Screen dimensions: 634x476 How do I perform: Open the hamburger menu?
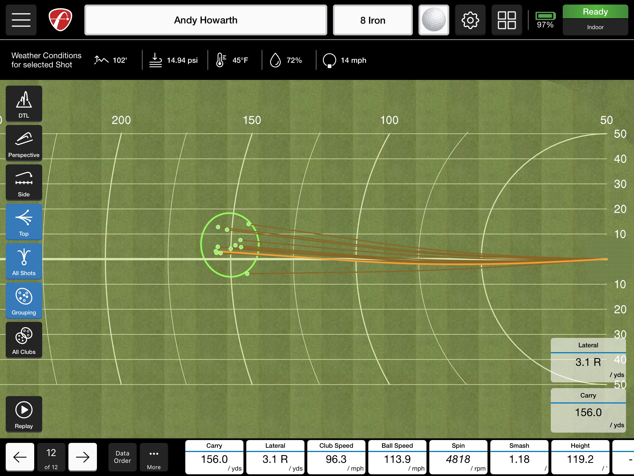point(21,20)
